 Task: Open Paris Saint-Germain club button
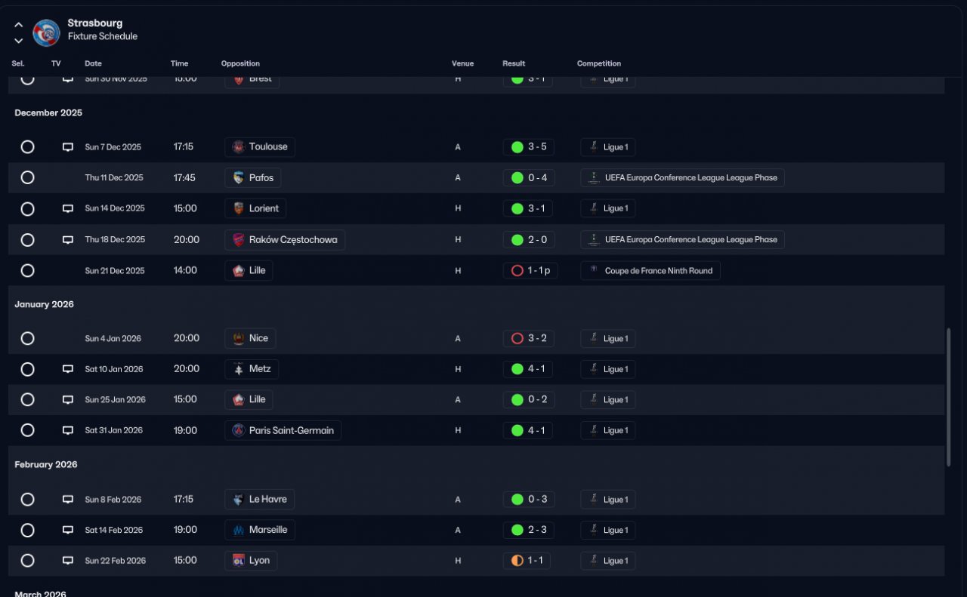pos(283,430)
